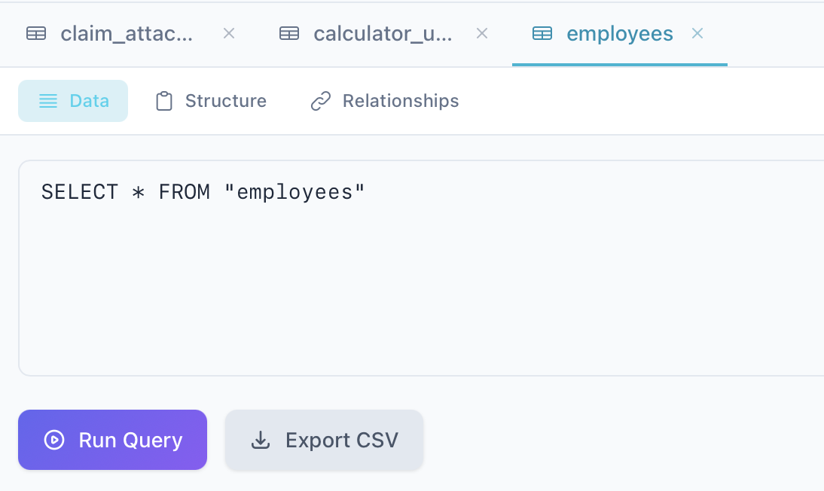Select the Data view list icon
The height and width of the screenshot is (491, 824).
coord(48,100)
